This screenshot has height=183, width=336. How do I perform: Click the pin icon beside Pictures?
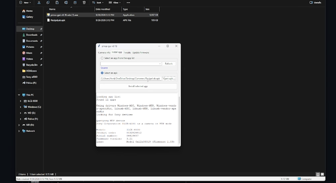[41, 47]
